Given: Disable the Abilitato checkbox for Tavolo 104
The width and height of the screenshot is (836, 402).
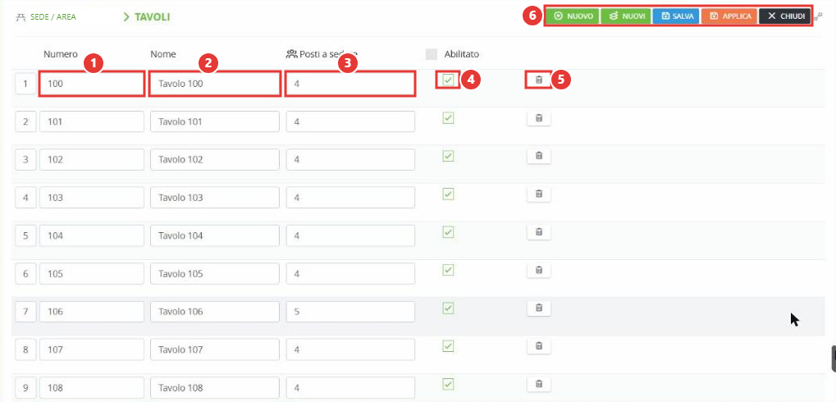Looking at the screenshot, I should 449,232.
